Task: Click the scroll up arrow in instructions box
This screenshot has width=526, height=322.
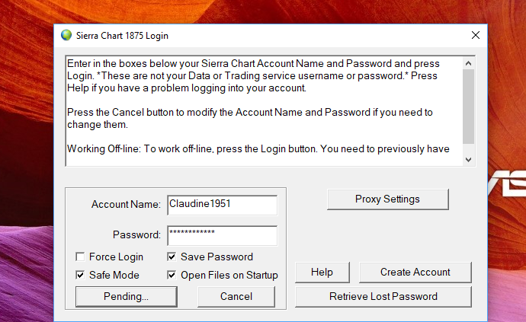Action: coord(468,62)
